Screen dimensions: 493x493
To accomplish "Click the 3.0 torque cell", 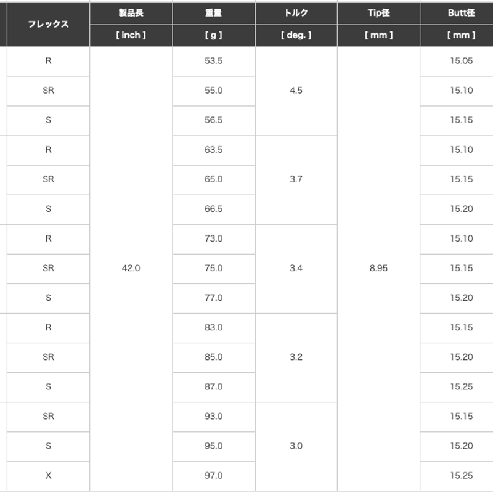I will tap(296, 446).
